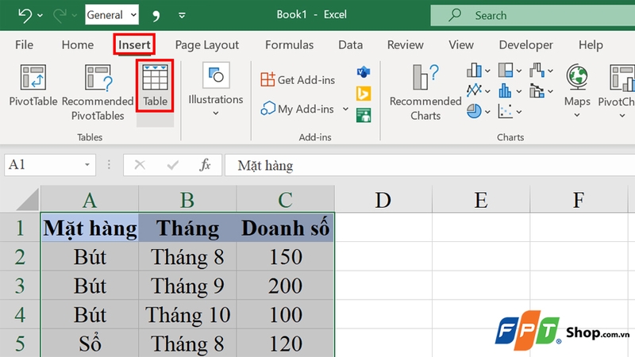Open the Maps chart menu

click(577, 90)
